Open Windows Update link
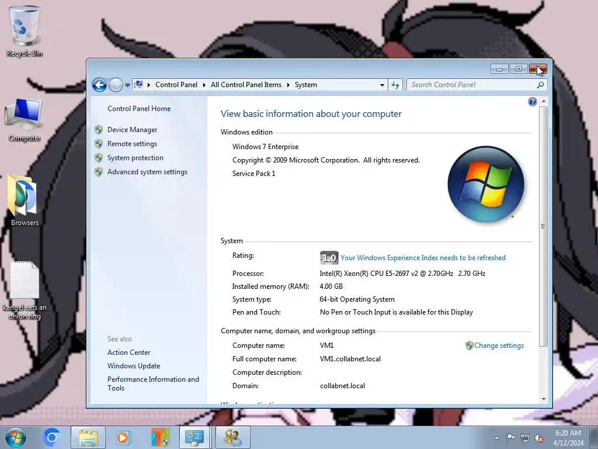Viewport: 598px width, 449px height. [134, 366]
